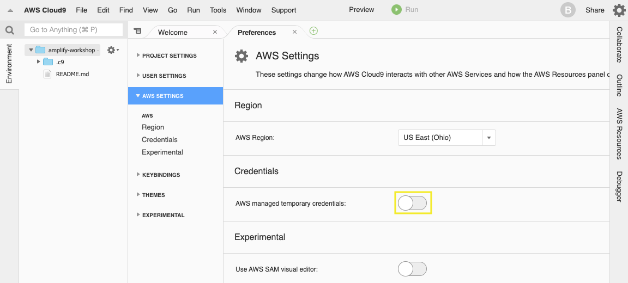
Task: Open the Go menu
Action: point(173,10)
